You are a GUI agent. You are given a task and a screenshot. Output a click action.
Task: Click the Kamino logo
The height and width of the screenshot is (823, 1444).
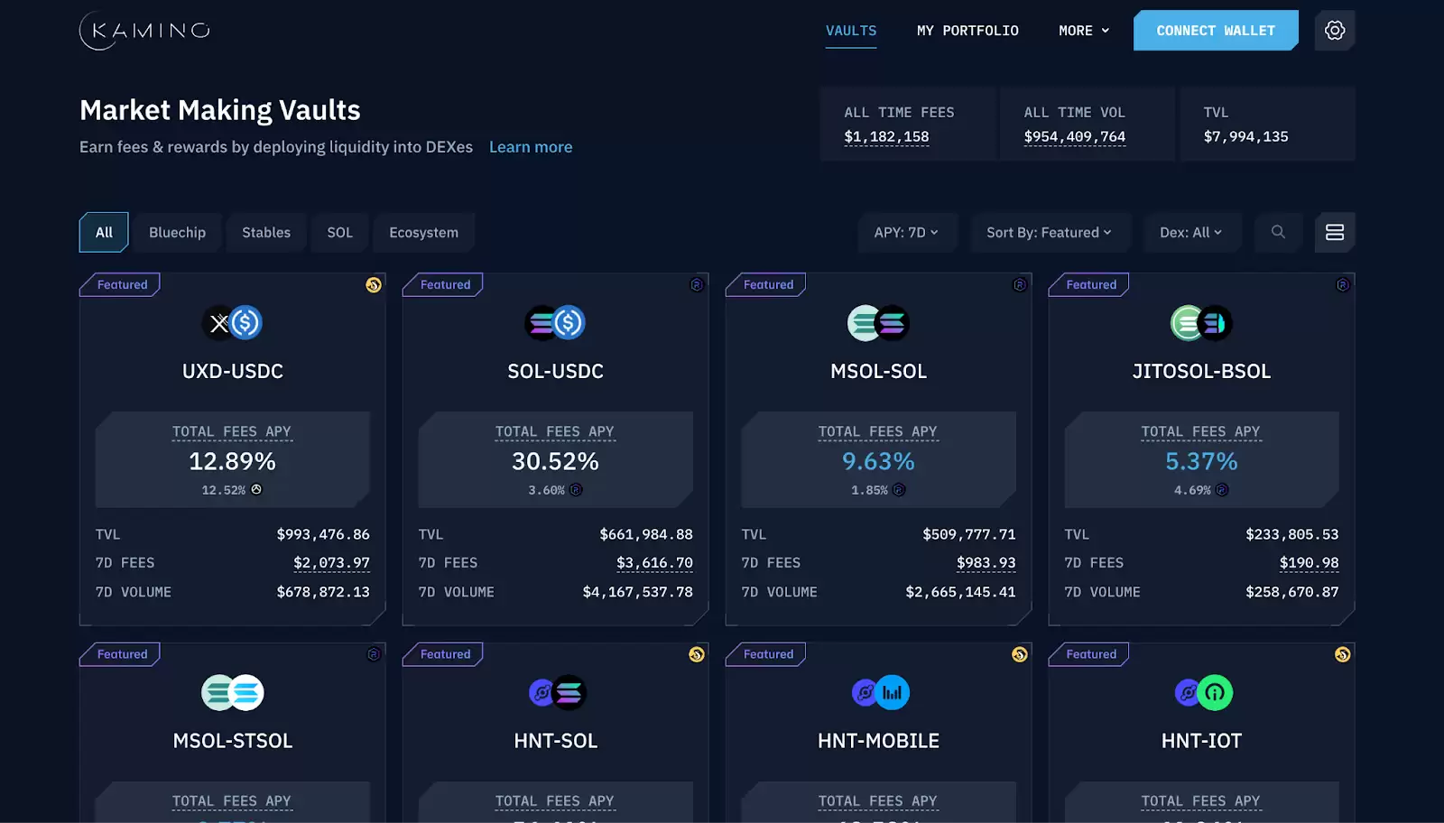(144, 31)
